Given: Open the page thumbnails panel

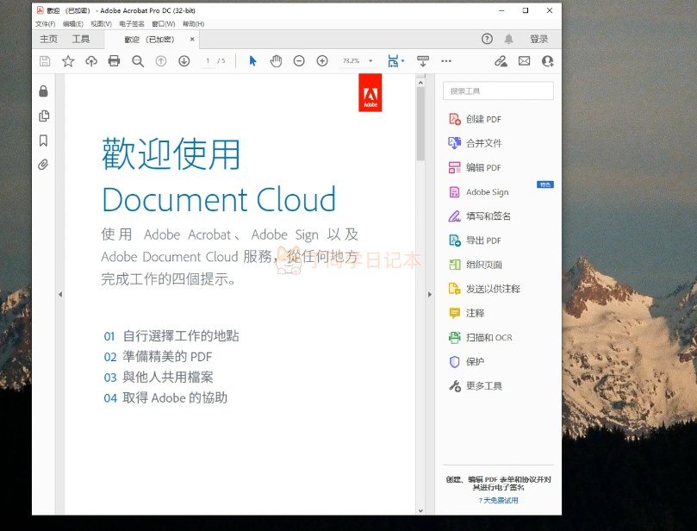Looking at the screenshot, I should 44,116.
